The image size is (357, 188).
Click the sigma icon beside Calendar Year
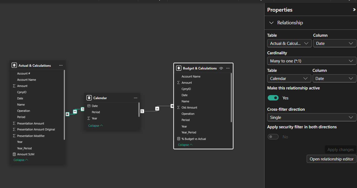click(89, 118)
